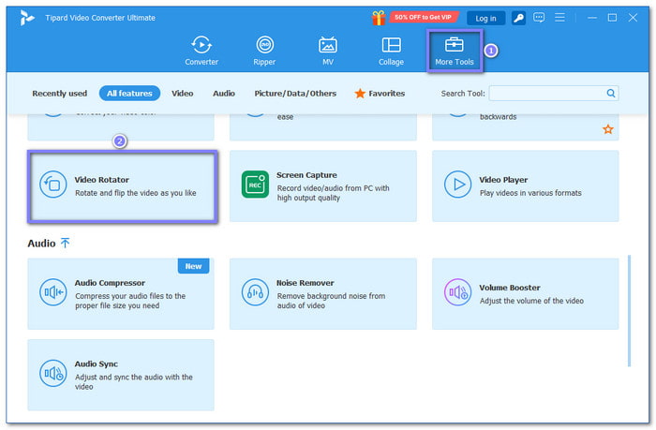Collapse the Audio section arrow
Viewport: 656px width, 430px height.
coord(66,243)
